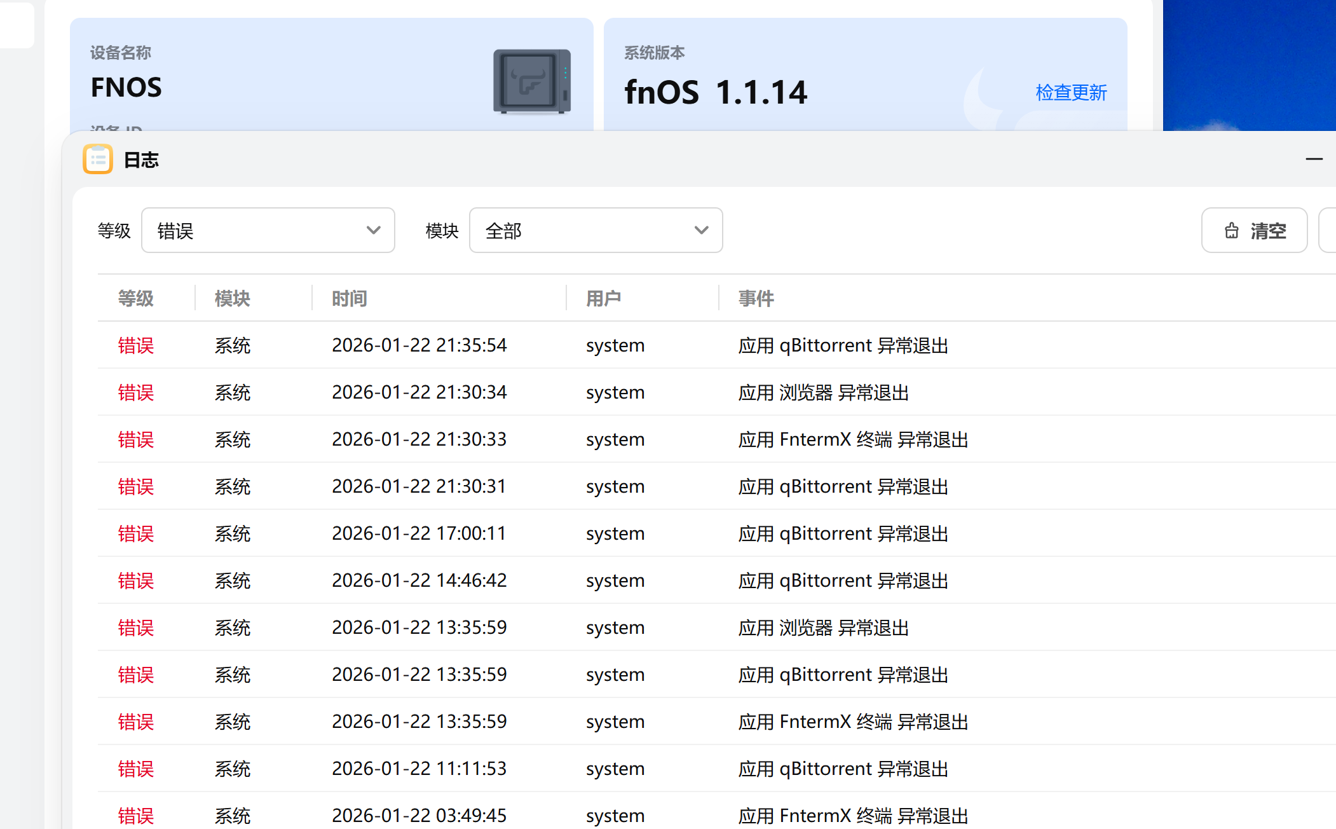The width and height of the screenshot is (1336, 829).
Task: Click the red 错误 label in the first row
Action: point(136,345)
